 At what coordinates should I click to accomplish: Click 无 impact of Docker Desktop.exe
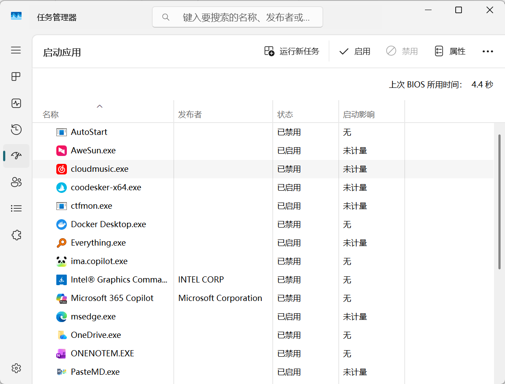pyautogui.click(x=347, y=225)
